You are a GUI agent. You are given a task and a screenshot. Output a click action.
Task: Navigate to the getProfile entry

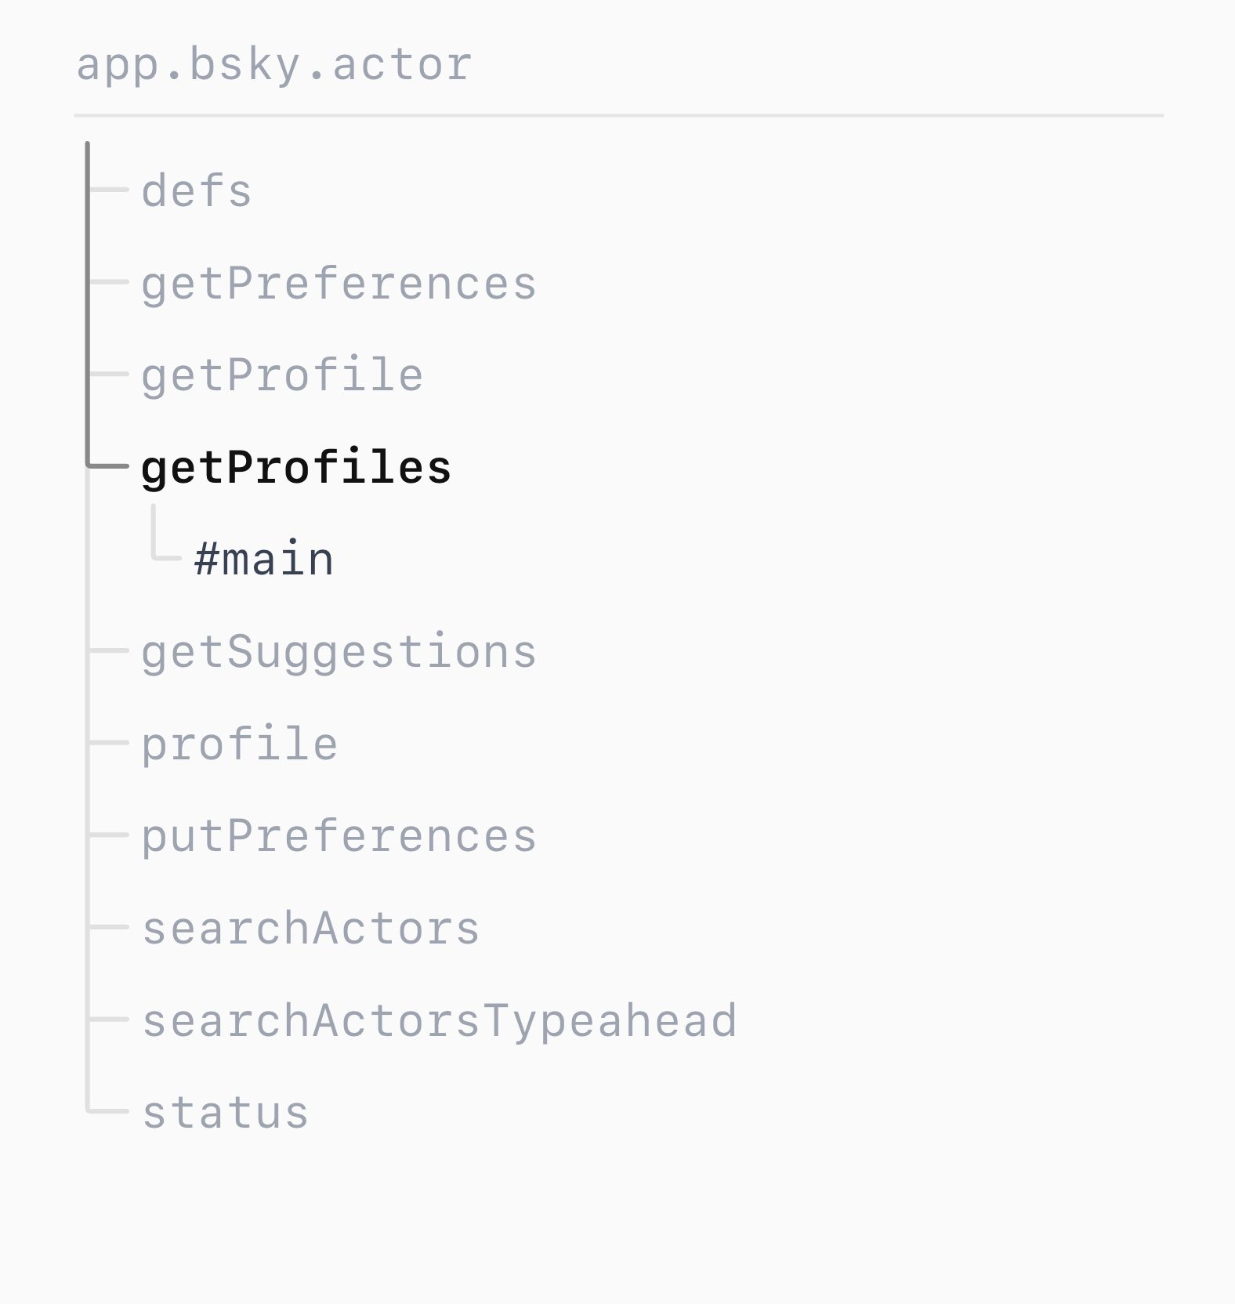click(282, 375)
